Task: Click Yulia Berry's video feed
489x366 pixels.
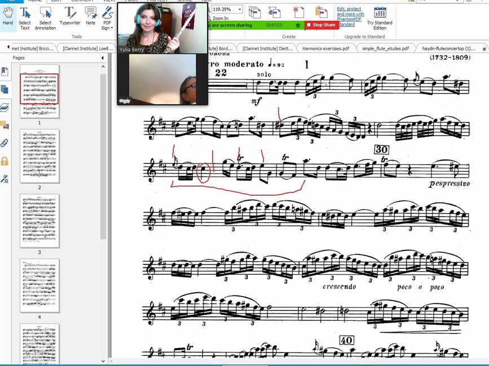Action: [162, 28]
